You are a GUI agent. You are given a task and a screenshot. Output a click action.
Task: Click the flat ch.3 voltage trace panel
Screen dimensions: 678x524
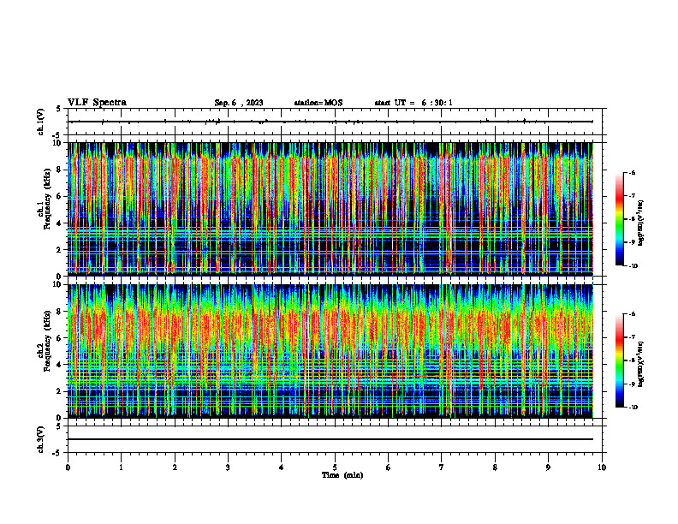point(335,439)
